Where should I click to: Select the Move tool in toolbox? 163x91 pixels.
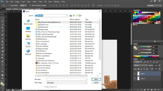[x=2, y=15]
